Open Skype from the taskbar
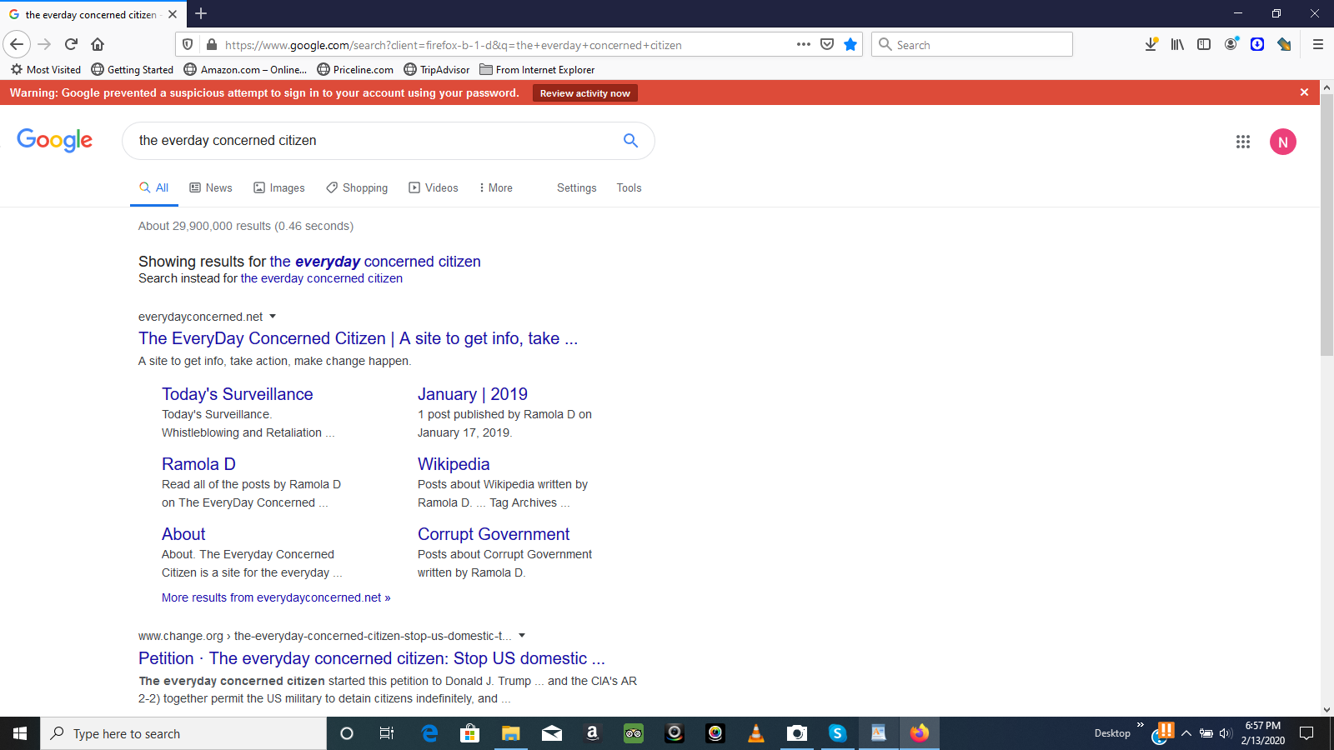The height and width of the screenshot is (750, 1334). (838, 733)
